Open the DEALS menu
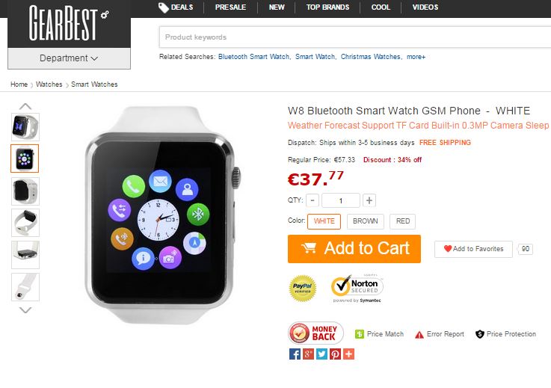 coord(176,7)
